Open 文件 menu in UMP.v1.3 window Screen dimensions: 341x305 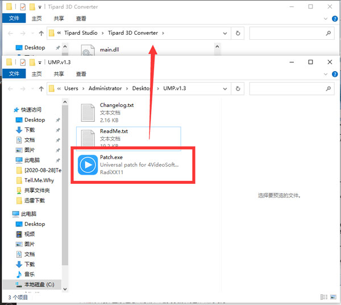tap(14, 73)
